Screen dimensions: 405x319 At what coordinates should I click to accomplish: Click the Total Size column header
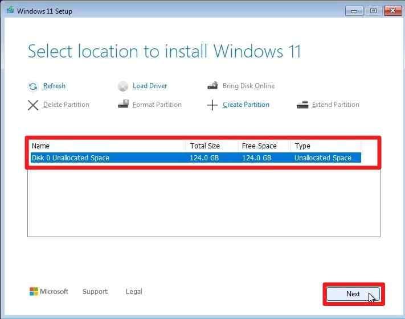click(211, 146)
